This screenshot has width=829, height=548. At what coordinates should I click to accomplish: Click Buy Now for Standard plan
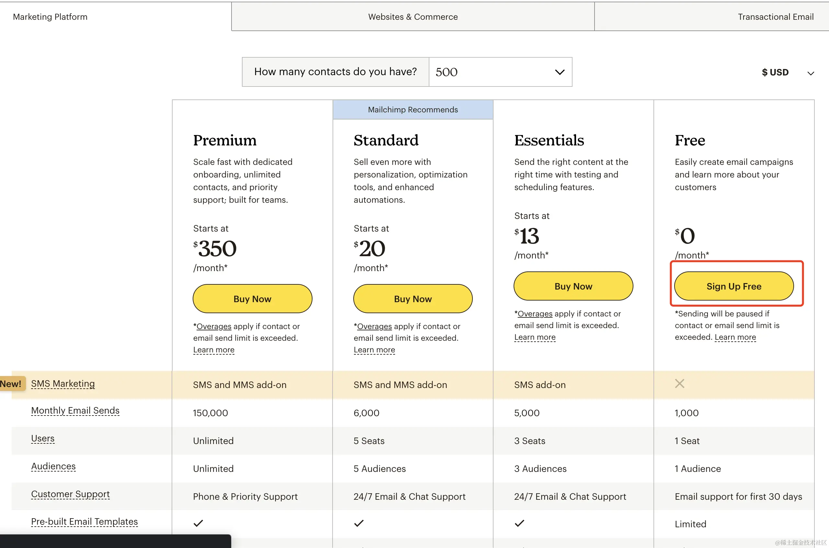tap(413, 299)
